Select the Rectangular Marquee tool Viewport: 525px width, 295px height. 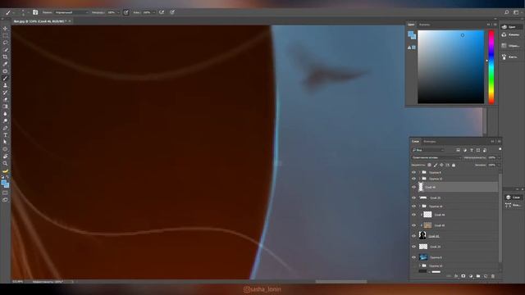click(x=5, y=35)
